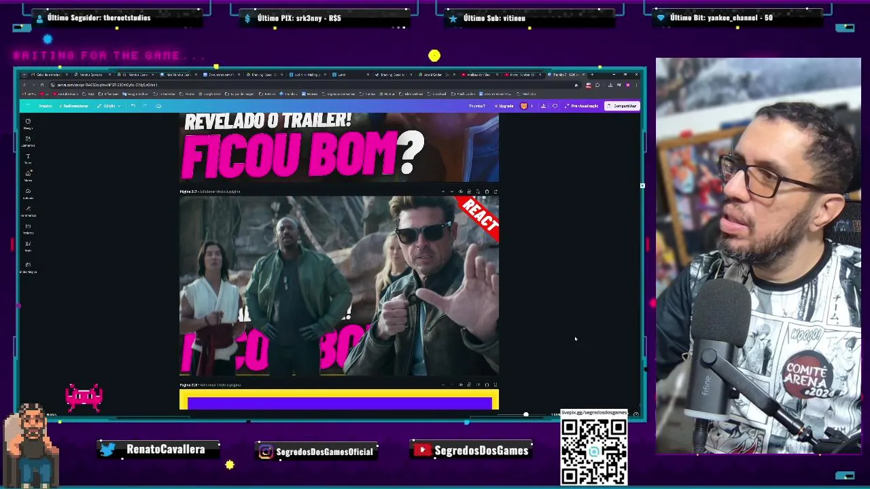The height and width of the screenshot is (489, 870).
Task: Check the cloud save status icon
Action: pyautogui.click(x=158, y=106)
